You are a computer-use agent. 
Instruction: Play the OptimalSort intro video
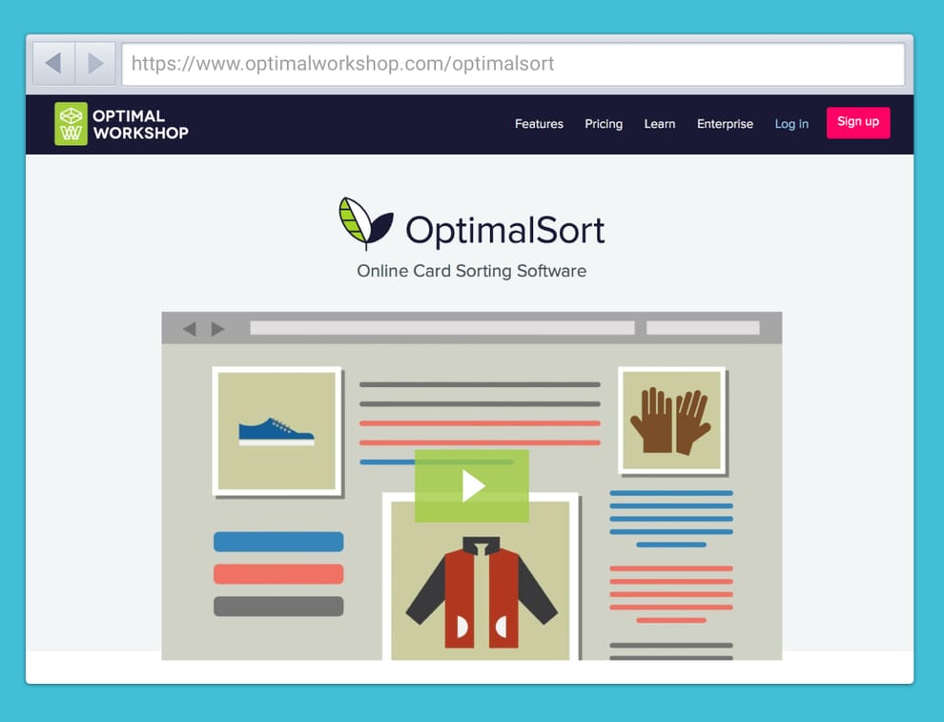point(472,485)
